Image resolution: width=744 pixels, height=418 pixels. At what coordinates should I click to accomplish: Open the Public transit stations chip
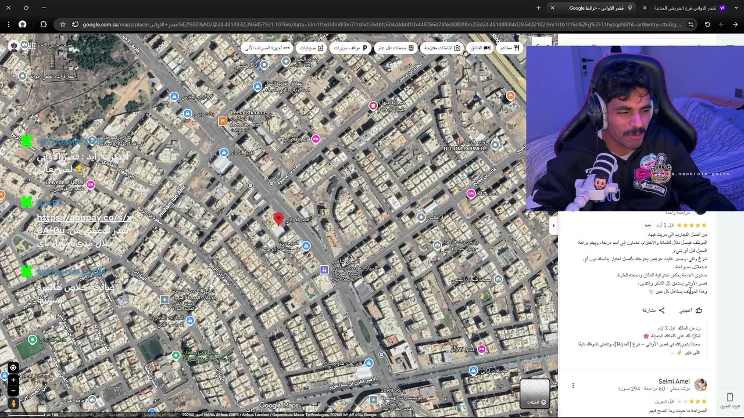[x=395, y=48]
